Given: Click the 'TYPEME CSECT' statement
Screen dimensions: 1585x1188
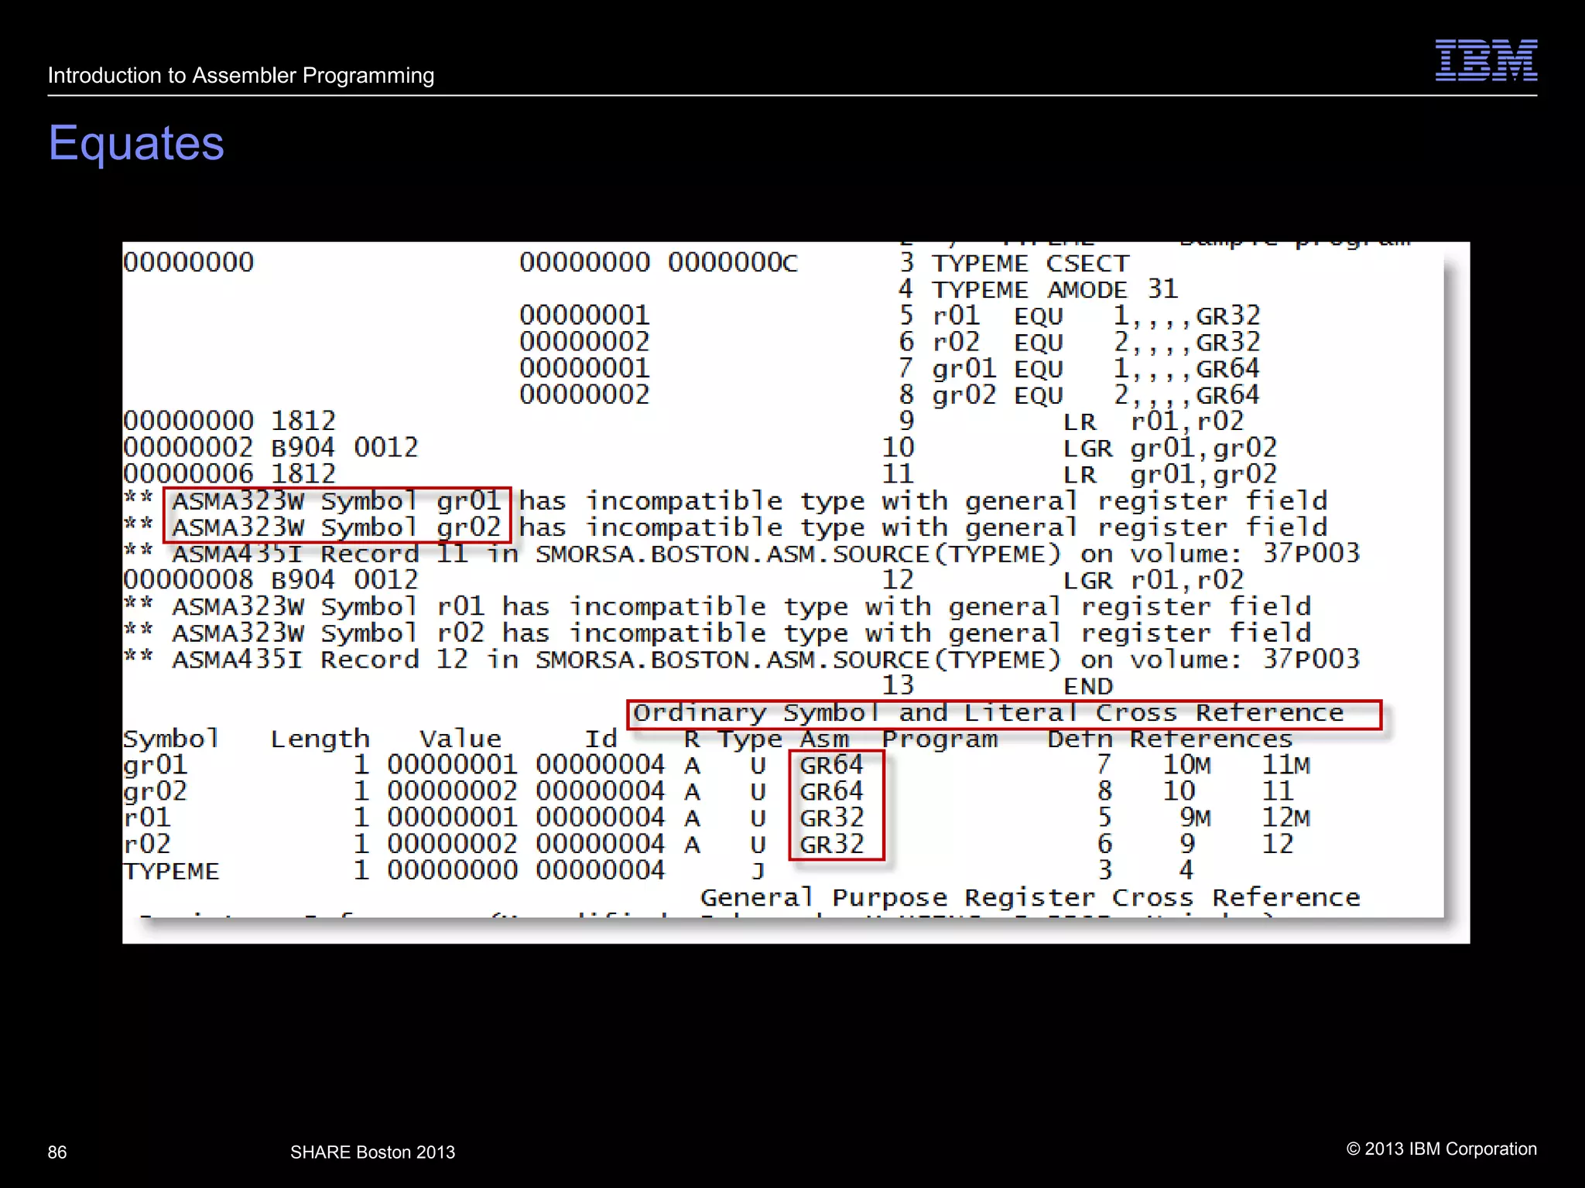Looking at the screenshot, I should click(1030, 263).
